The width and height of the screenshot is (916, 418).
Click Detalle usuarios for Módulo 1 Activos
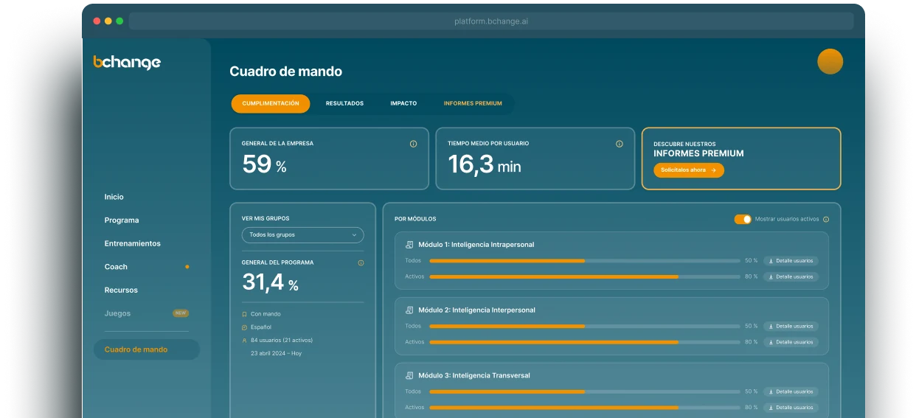pos(791,276)
